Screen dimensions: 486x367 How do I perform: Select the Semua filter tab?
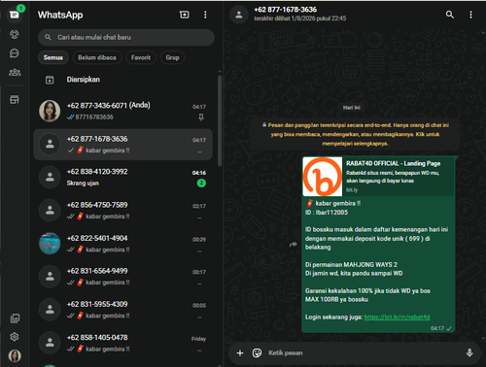click(53, 57)
